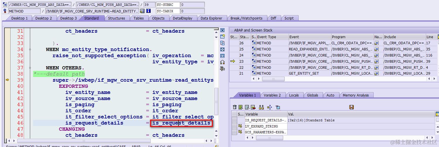The width and height of the screenshot is (439, 147).
Task: Click line number 39 in code editor
Action: point(20,80)
